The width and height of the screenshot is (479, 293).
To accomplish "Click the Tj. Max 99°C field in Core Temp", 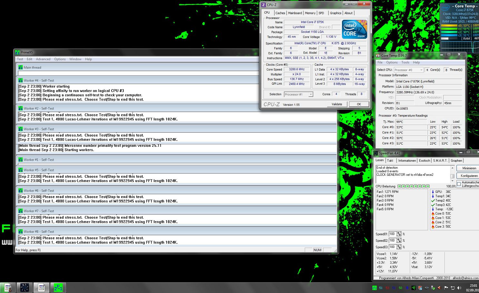I will click(411, 122).
